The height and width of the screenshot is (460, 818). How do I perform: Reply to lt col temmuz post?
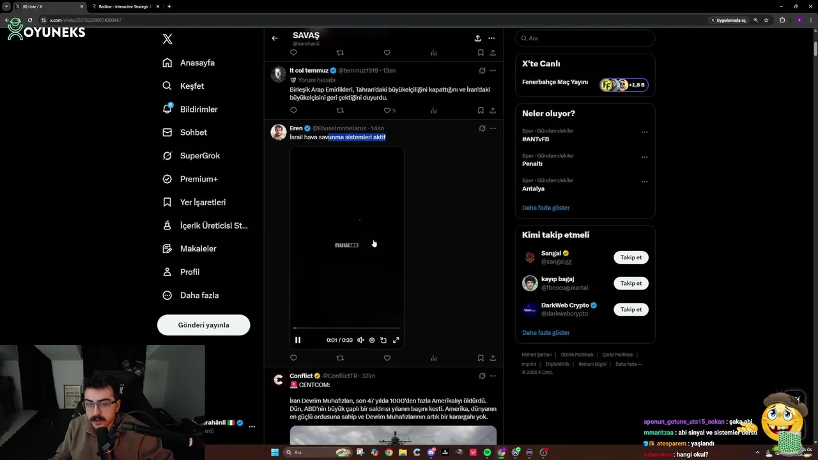pos(293,111)
